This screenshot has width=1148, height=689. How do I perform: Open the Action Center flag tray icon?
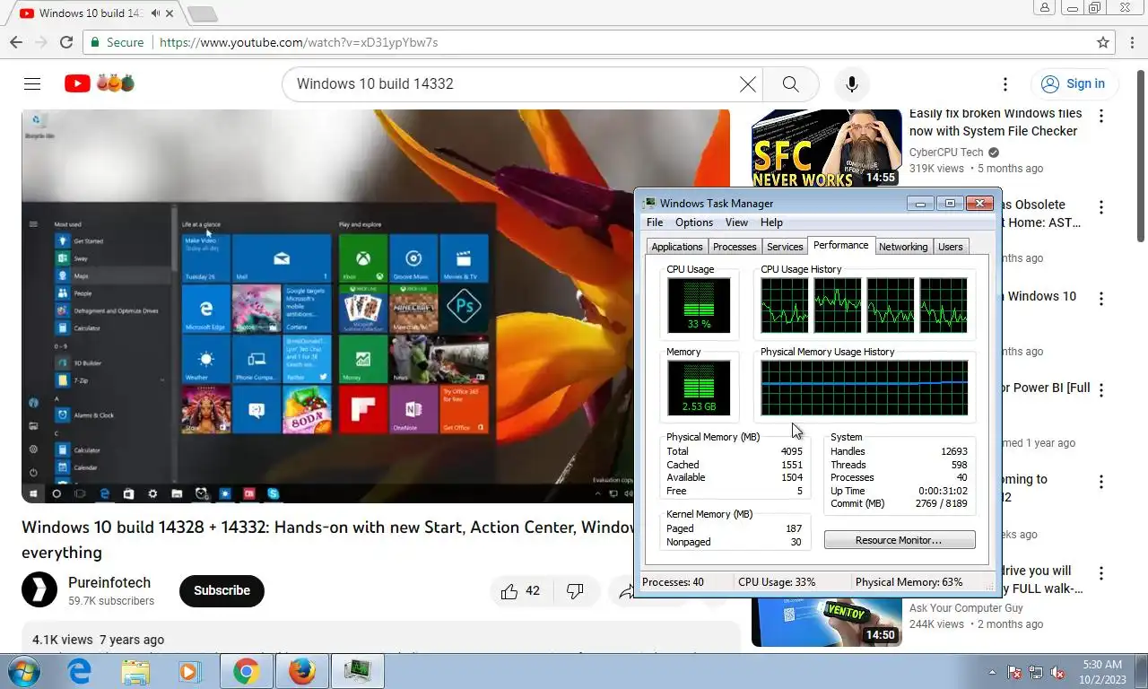click(x=1014, y=672)
